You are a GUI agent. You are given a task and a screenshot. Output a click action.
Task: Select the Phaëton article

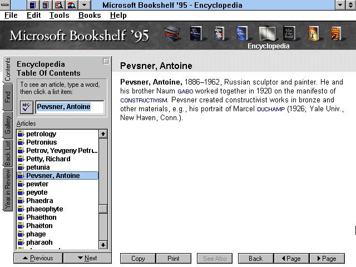point(58,226)
